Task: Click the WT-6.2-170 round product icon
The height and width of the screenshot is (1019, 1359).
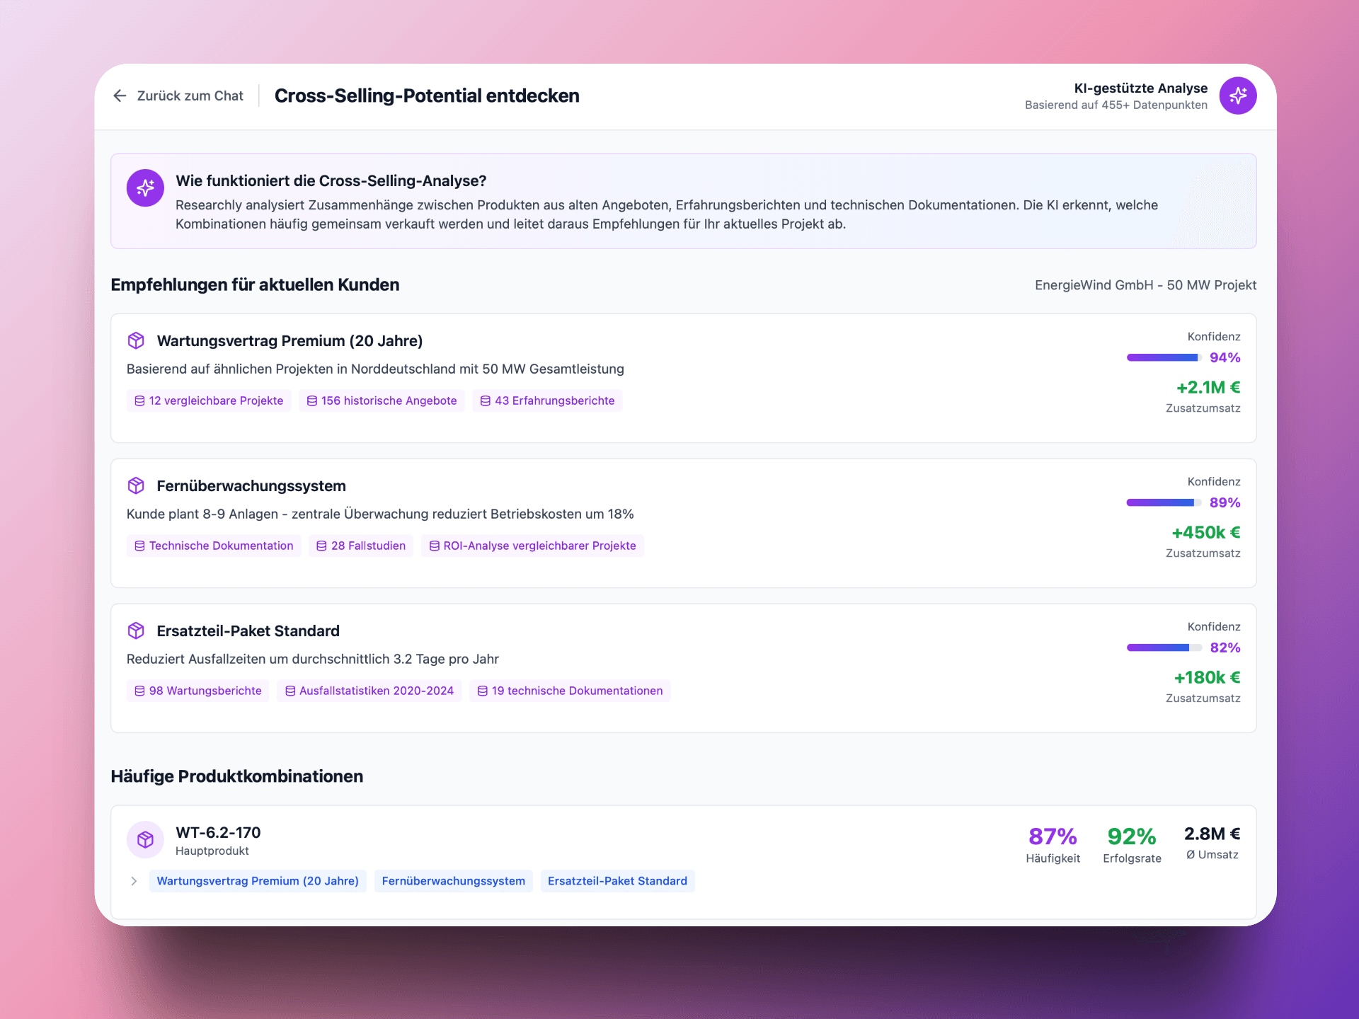Action: click(x=145, y=840)
